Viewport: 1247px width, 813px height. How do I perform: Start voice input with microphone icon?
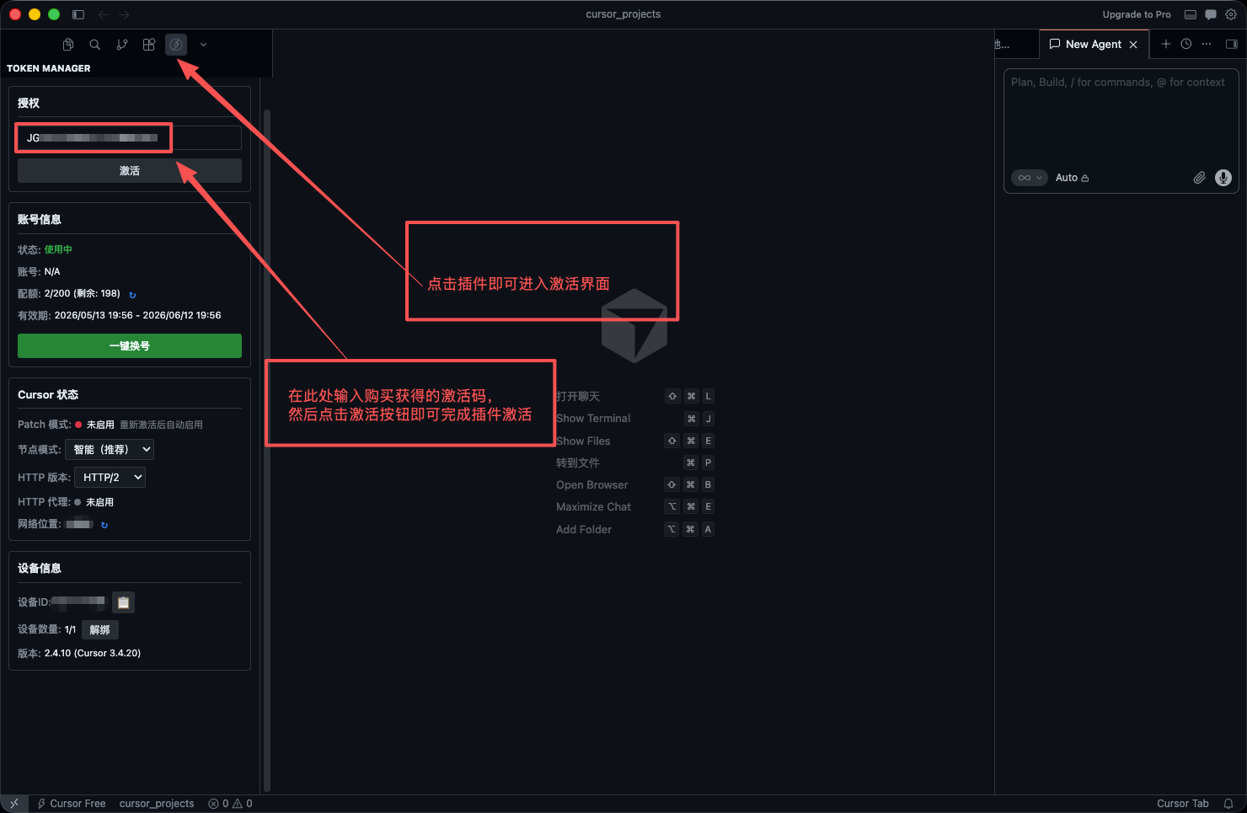pyautogui.click(x=1223, y=178)
